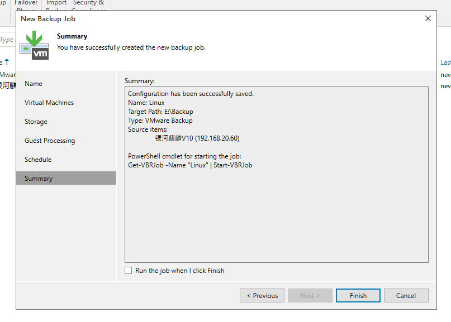The image size is (451, 322).
Task: Open the Schedule wizard step
Action: click(38, 160)
